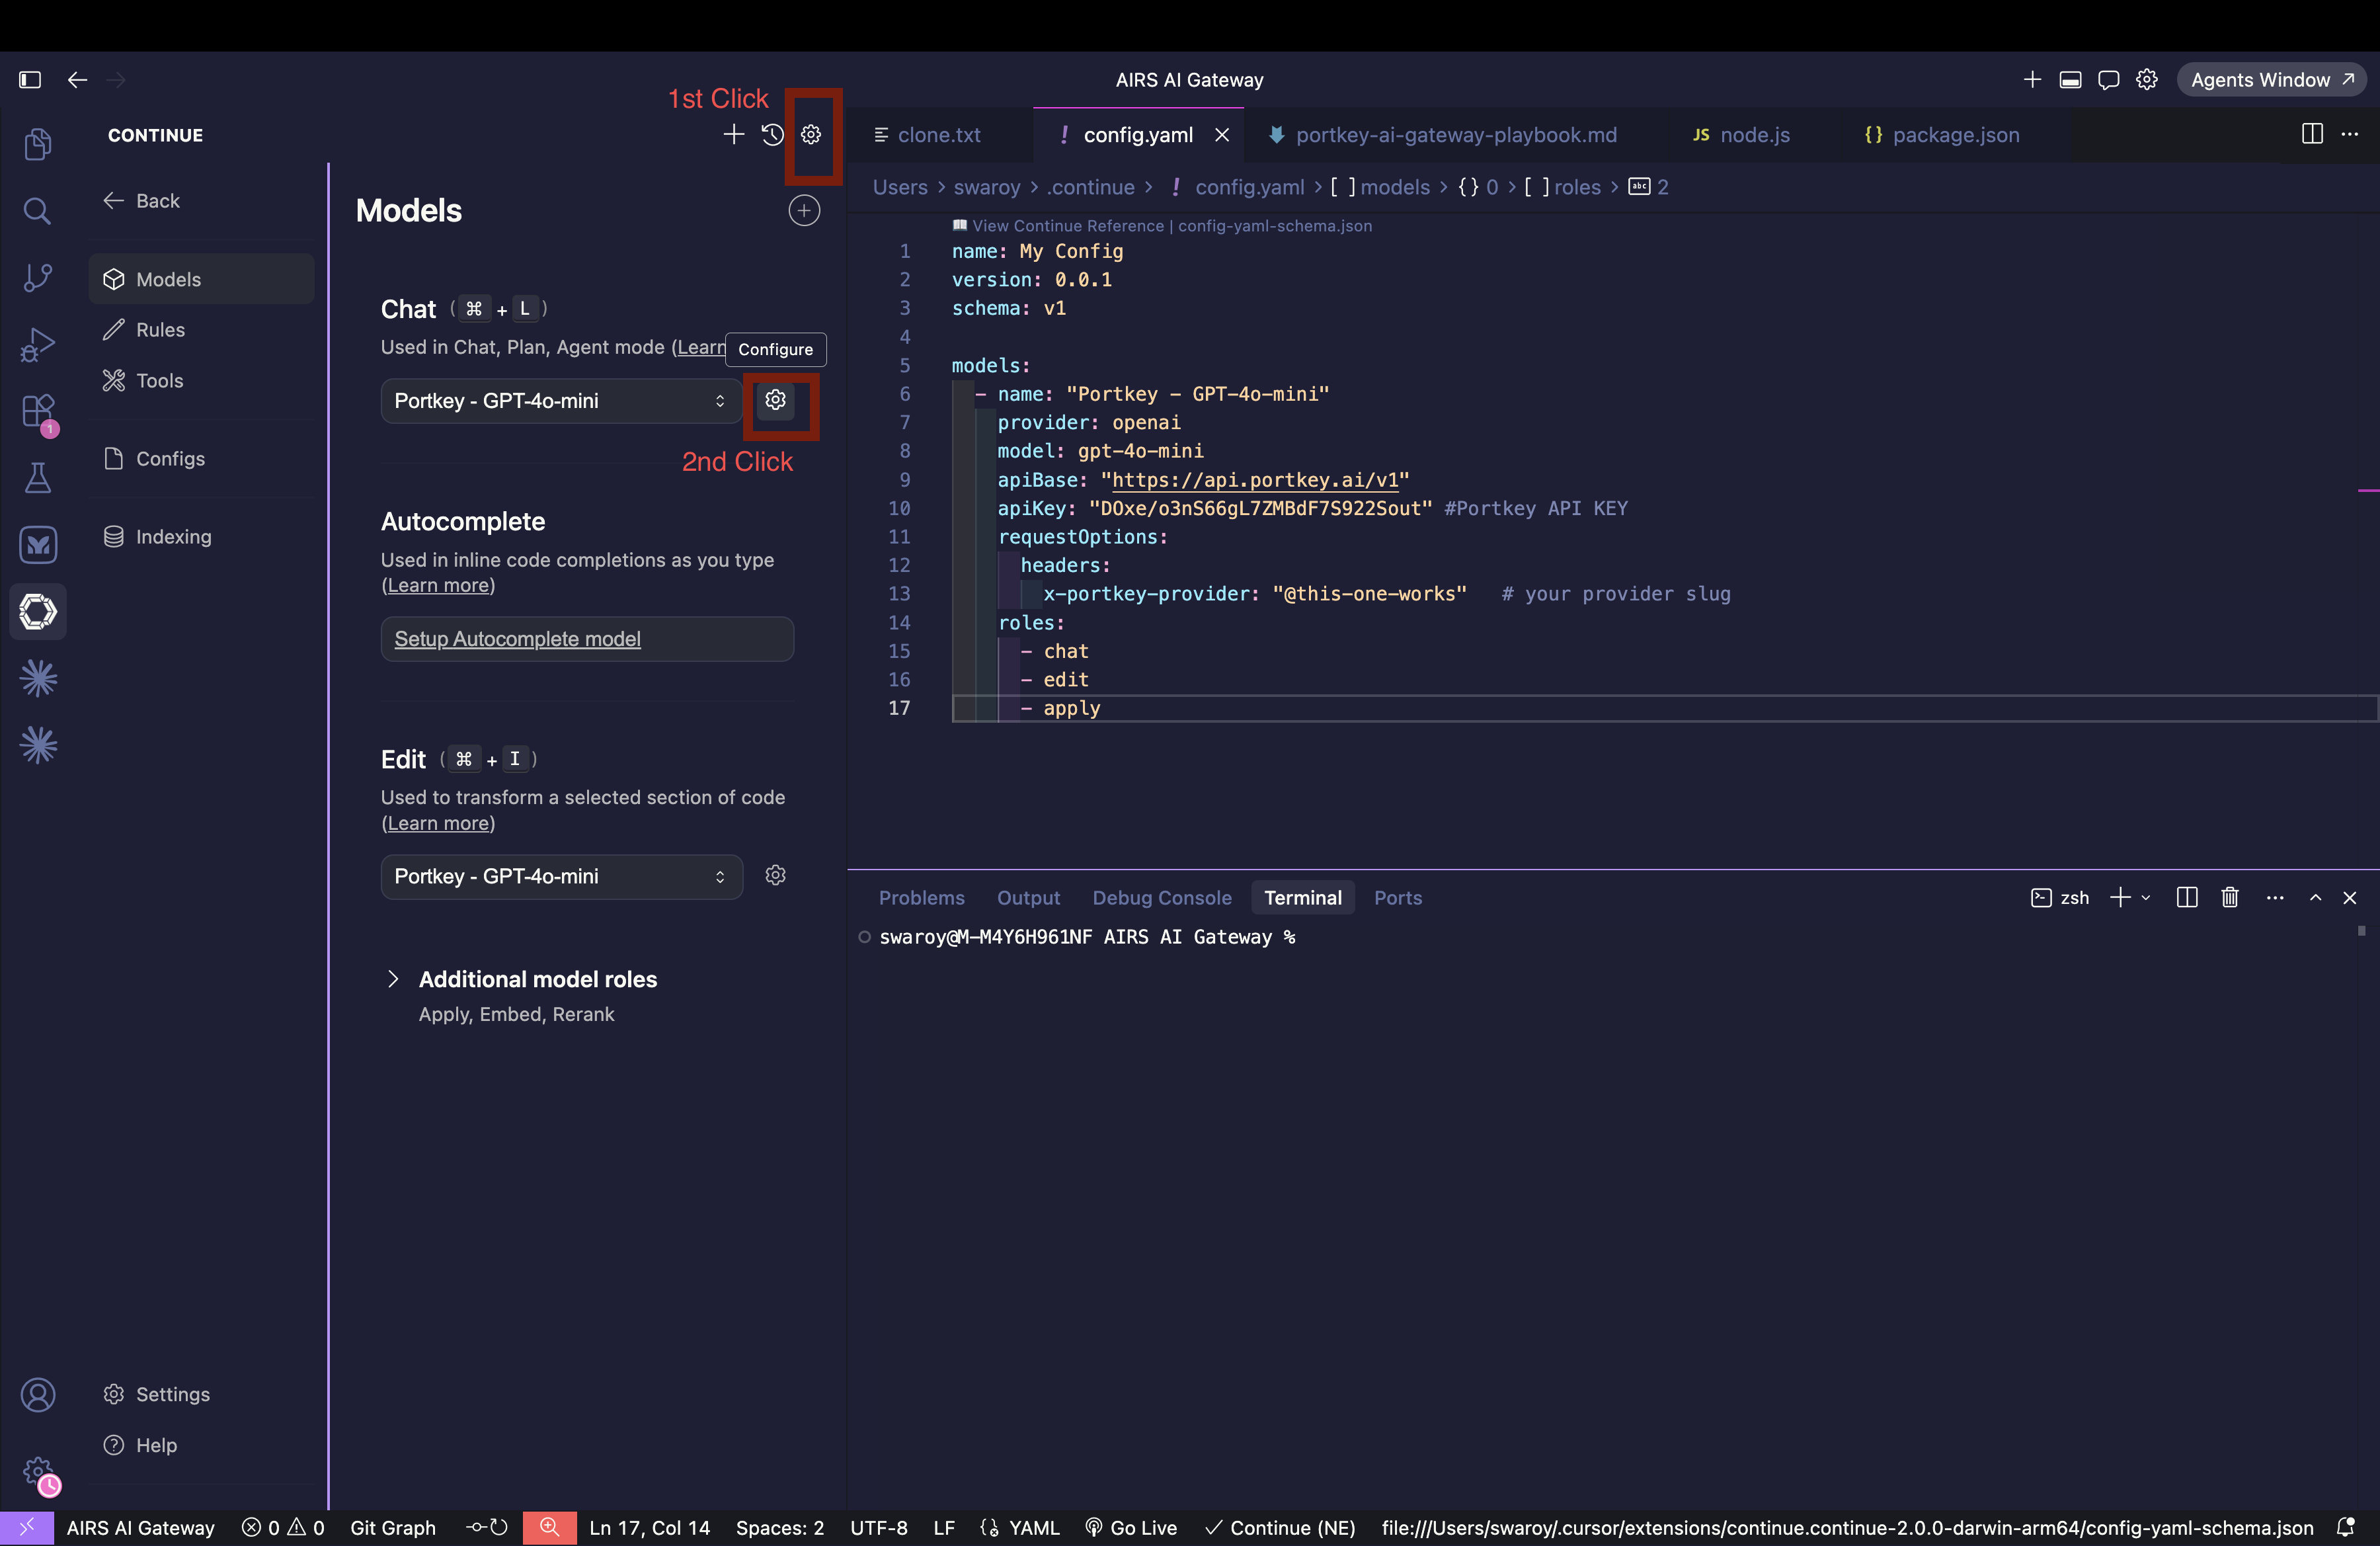This screenshot has width=2380, height=1546.
Task: Configure the Chat model gear icon
Action: point(775,400)
